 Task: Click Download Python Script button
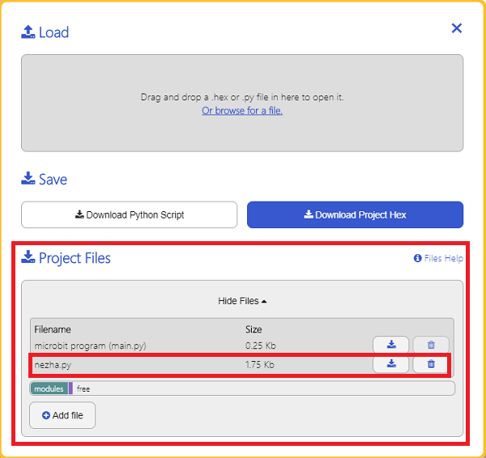(130, 214)
